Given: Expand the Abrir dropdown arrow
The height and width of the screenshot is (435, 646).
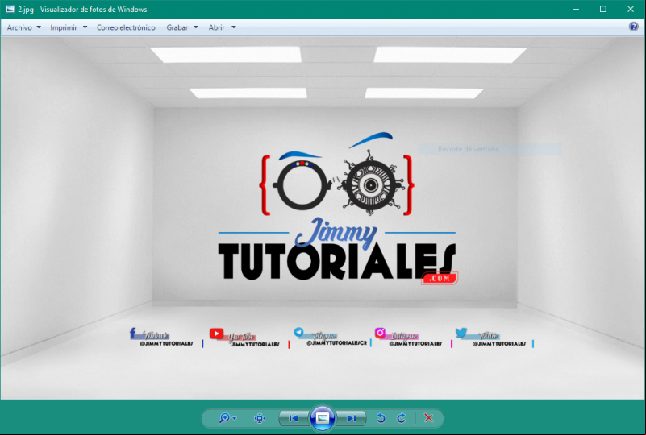Looking at the screenshot, I should pyautogui.click(x=234, y=27).
